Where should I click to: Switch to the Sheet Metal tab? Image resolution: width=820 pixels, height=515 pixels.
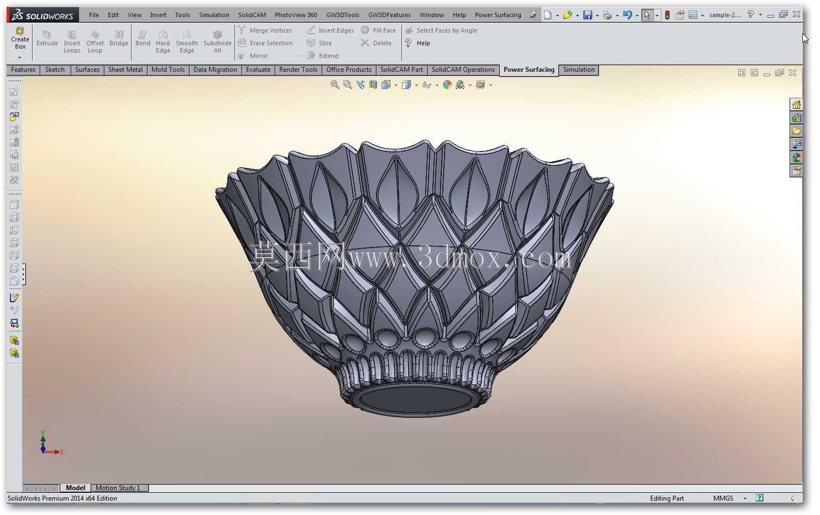click(x=126, y=70)
